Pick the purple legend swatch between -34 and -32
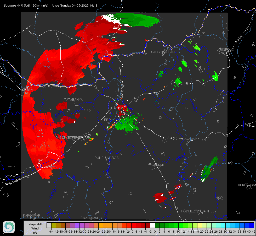This screenshot has height=236, width=256. [x=77, y=225]
